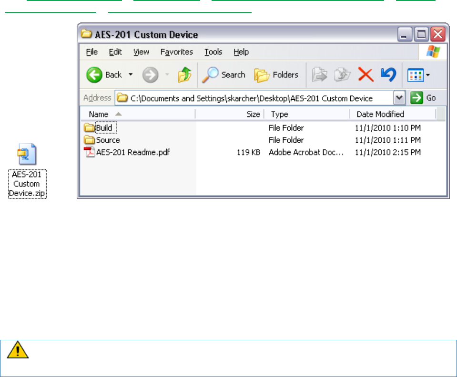Select the Source folder icon
Image resolution: width=457 pixels, height=377 pixels.
pyautogui.click(x=89, y=140)
